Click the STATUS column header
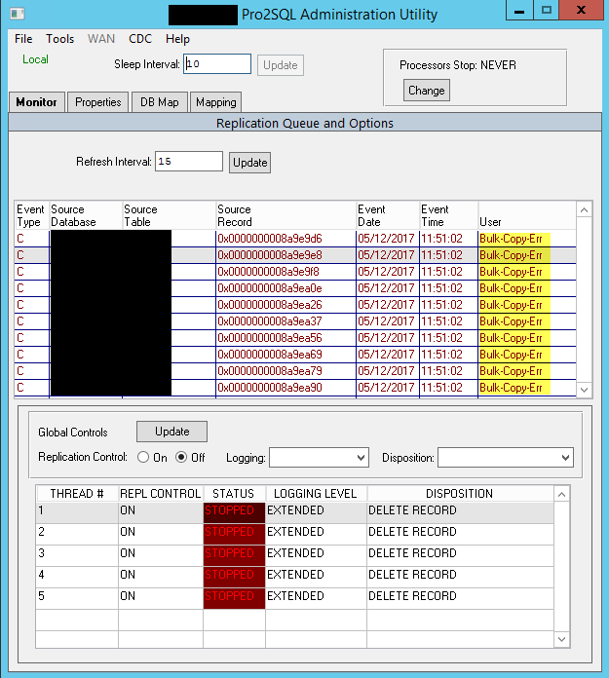 (234, 494)
